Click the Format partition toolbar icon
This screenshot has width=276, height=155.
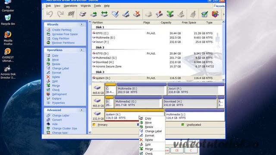[x=126, y=14]
